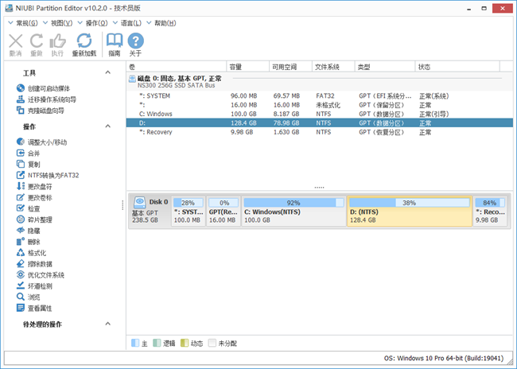The image size is (517, 369).
Task: Click the Explore (浏览) magnifier icon
Action: click(21, 297)
